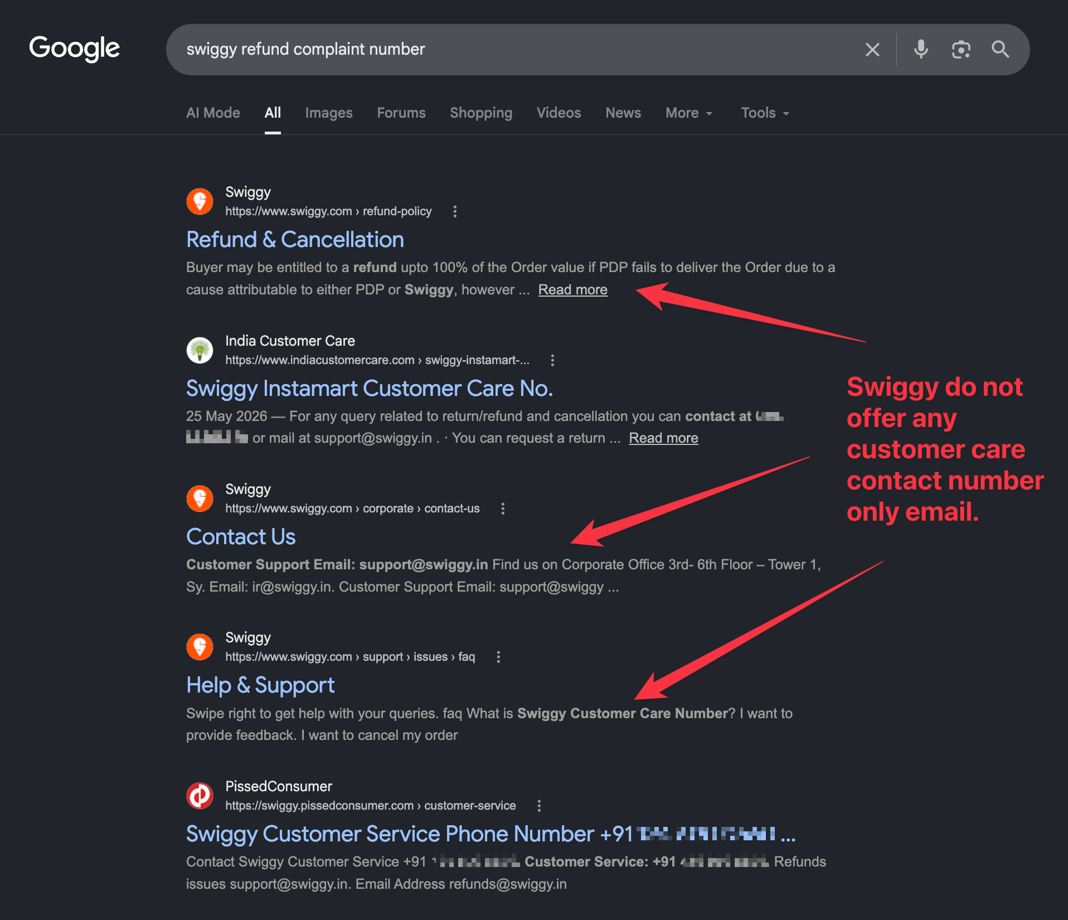
Task: Click the PissedConsumer site favicon
Action: point(200,796)
